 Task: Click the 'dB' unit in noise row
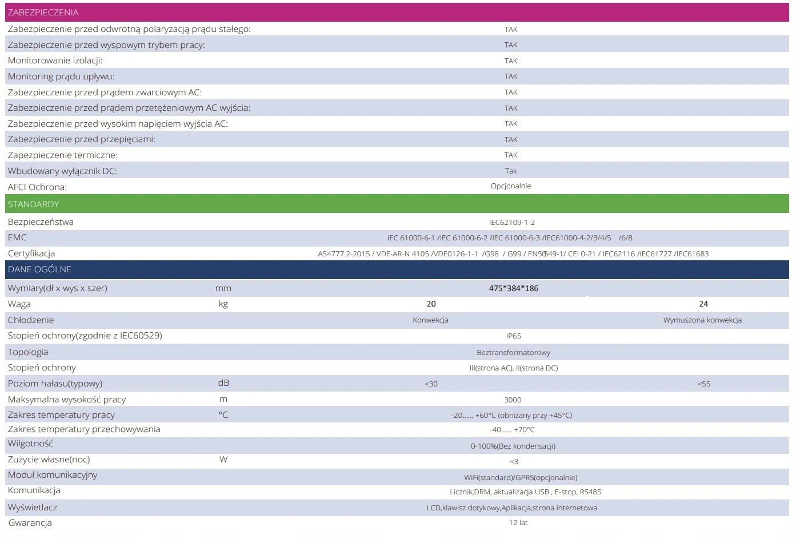pos(223,384)
